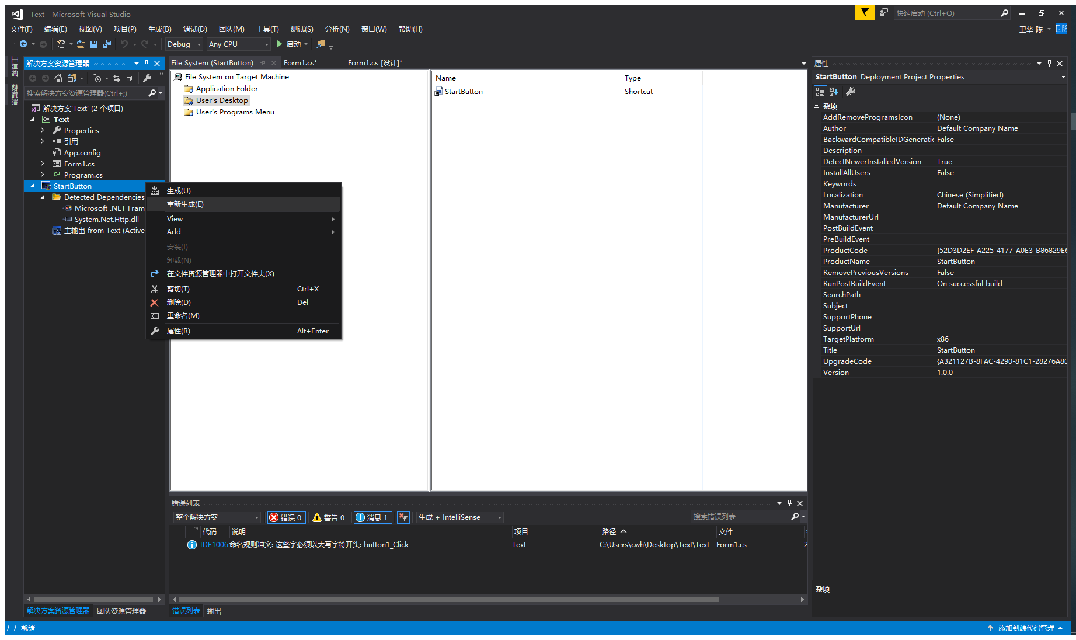Switch to the Form1.cs* tab
Image resolution: width=1076 pixels, height=640 pixels.
(300, 63)
